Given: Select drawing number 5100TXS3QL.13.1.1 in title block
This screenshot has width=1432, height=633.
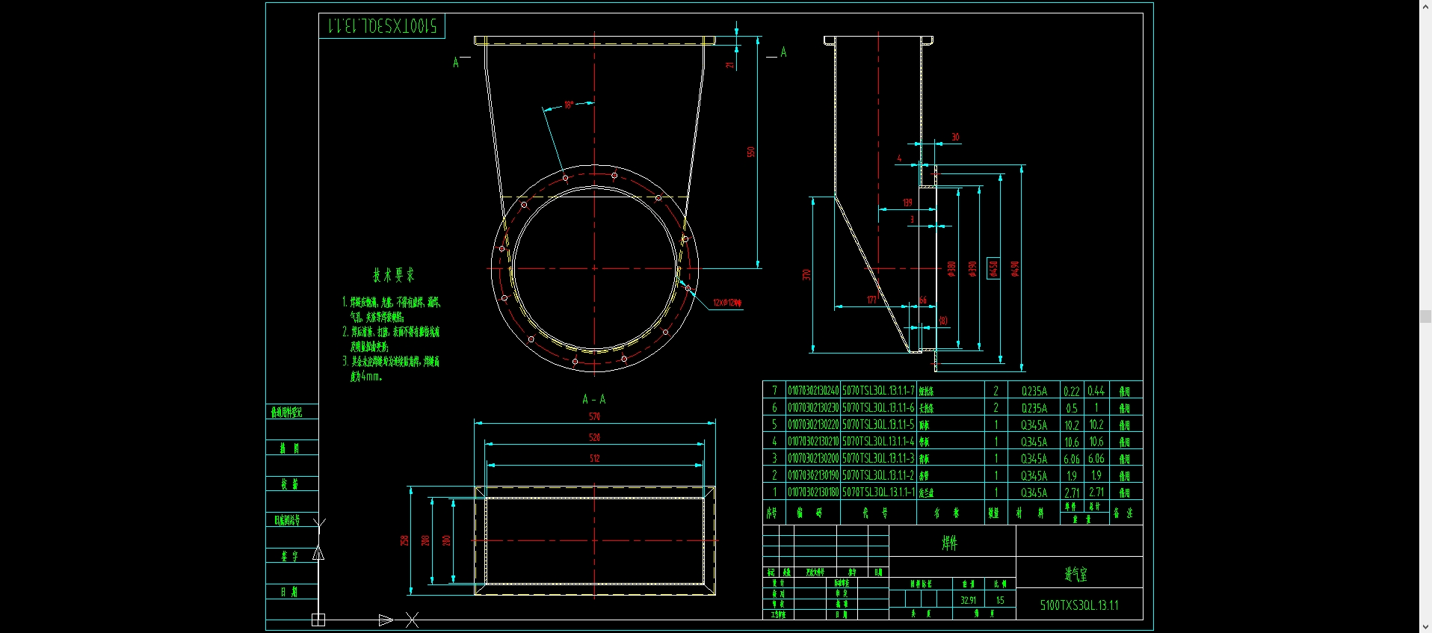Looking at the screenshot, I should (1079, 605).
